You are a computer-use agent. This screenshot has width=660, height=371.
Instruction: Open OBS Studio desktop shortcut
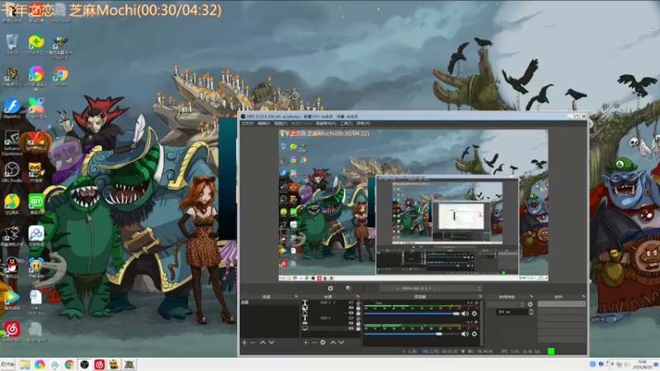(x=12, y=172)
